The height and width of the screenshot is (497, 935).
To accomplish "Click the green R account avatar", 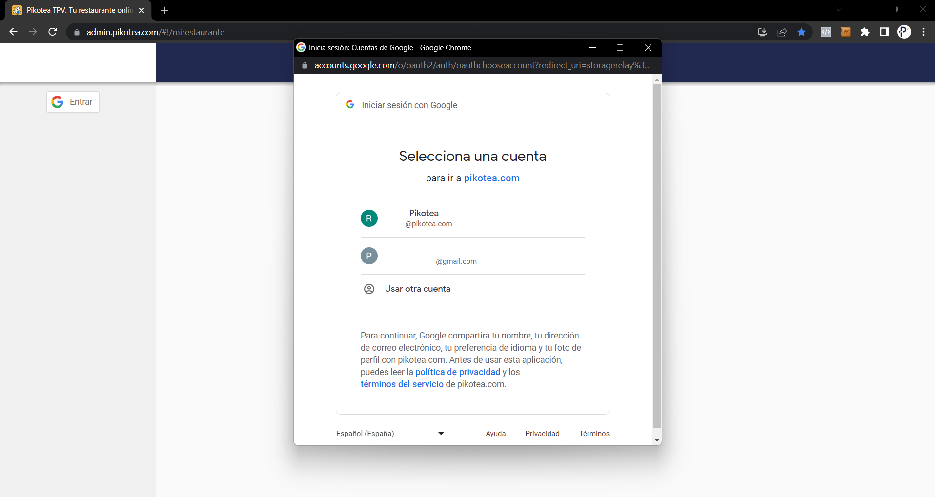I will (x=369, y=219).
